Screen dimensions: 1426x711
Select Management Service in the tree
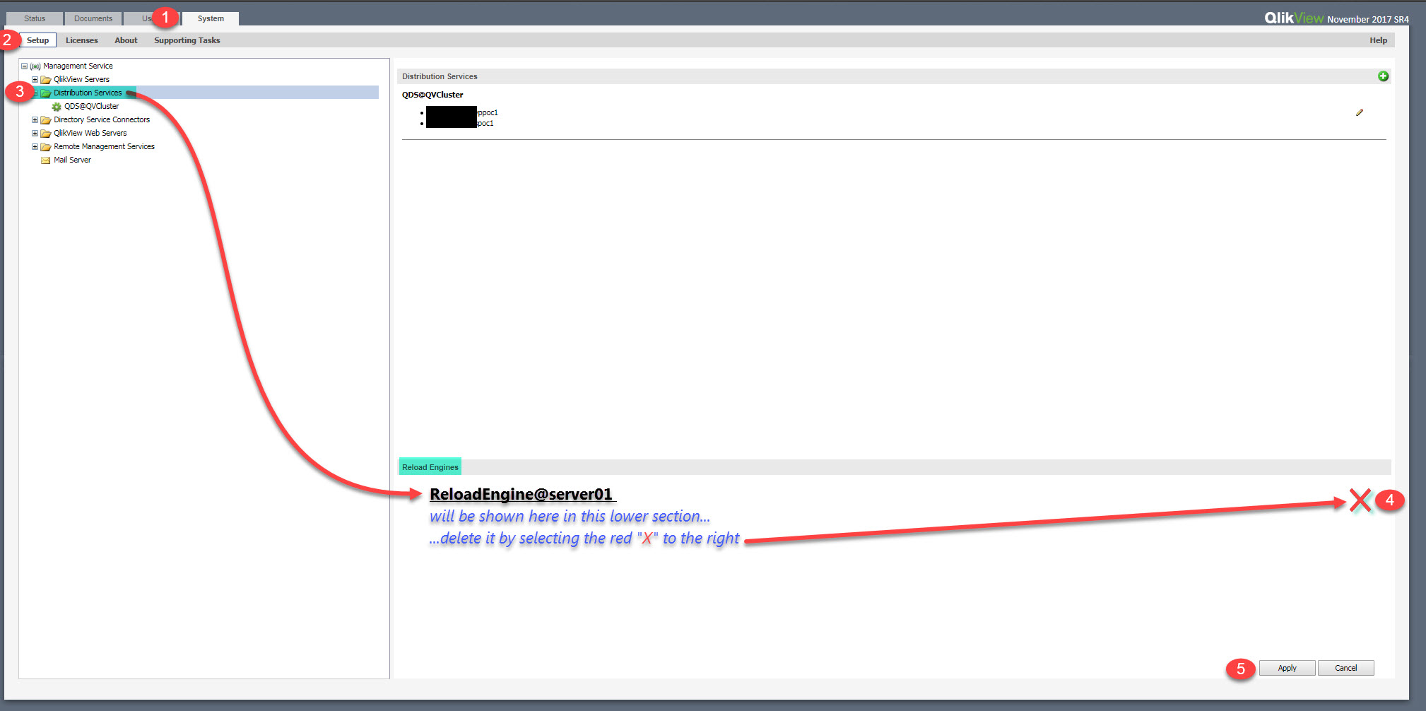pos(78,66)
